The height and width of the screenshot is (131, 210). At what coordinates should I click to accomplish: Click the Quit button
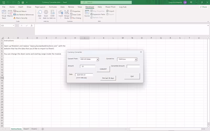point(132,76)
